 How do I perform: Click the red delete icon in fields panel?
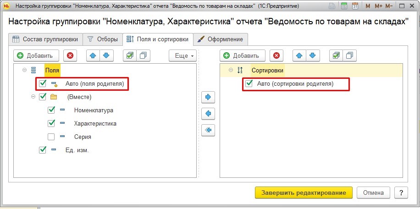tap(70, 56)
